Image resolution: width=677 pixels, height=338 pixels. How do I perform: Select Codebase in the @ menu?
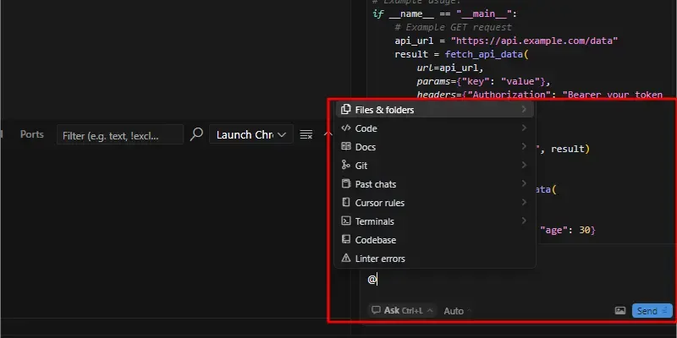[435, 240]
